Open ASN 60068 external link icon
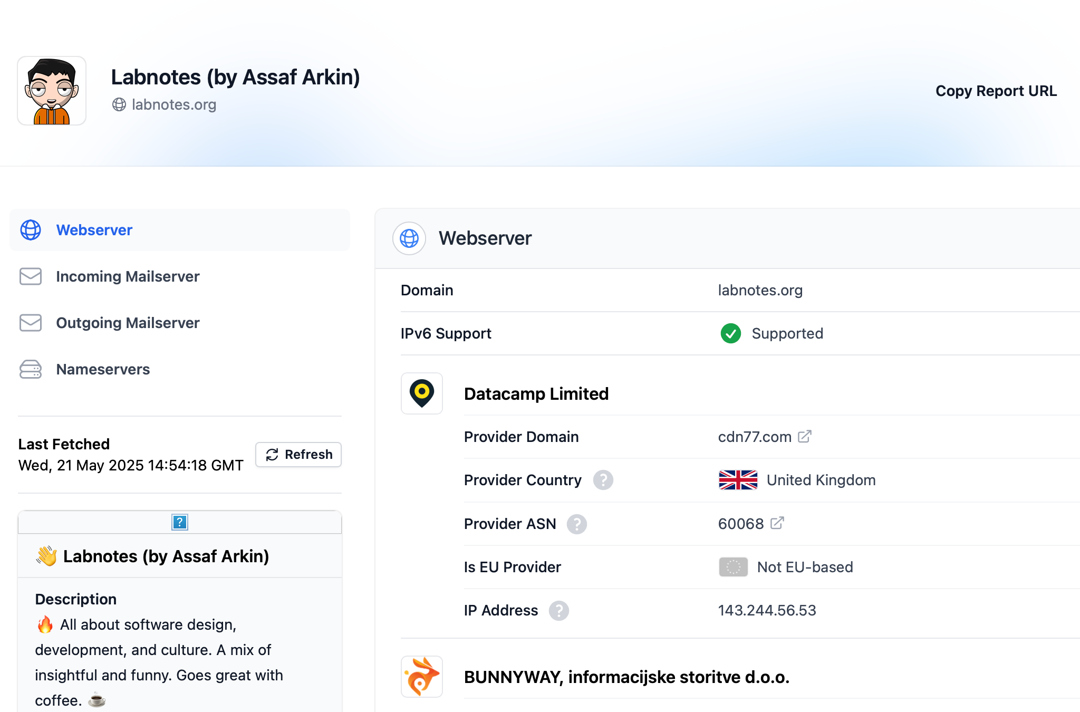1080x712 pixels. pos(777,523)
